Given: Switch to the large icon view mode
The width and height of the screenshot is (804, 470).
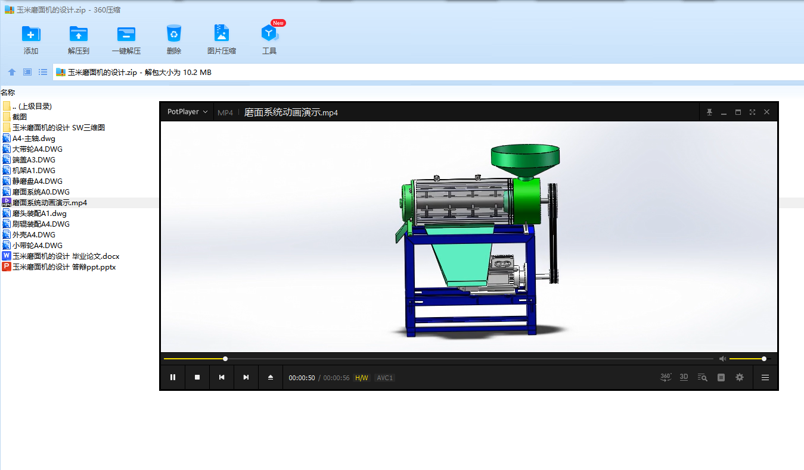Looking at the screenshot, I should [27, 72].
